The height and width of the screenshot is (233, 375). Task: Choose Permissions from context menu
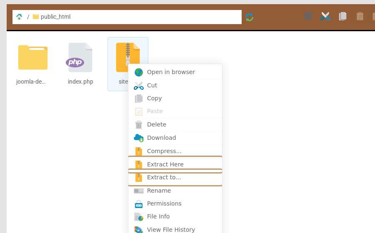175,203
